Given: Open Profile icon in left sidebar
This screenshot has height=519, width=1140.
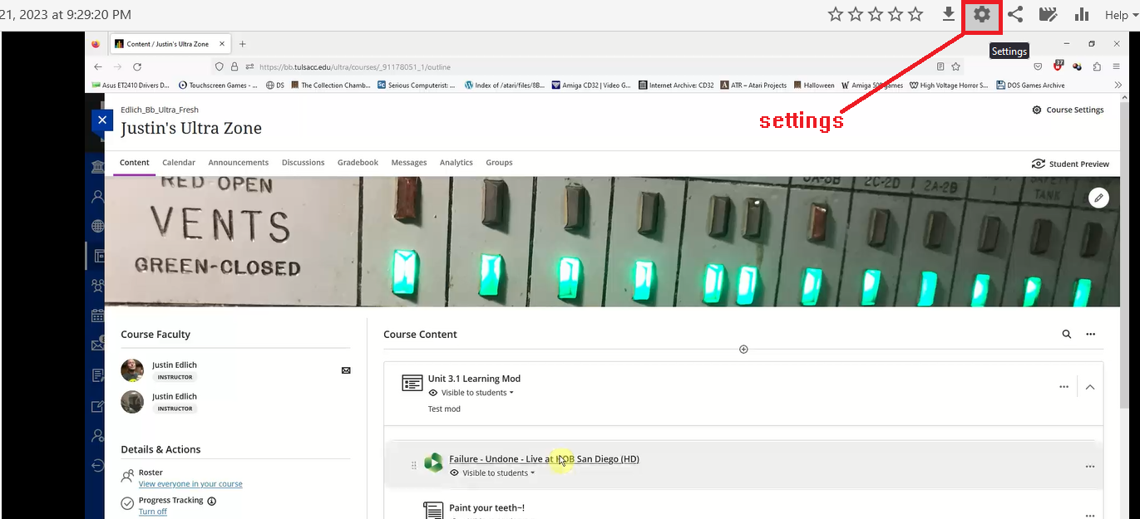Looking at the screenshot, I should pos(97,198).
